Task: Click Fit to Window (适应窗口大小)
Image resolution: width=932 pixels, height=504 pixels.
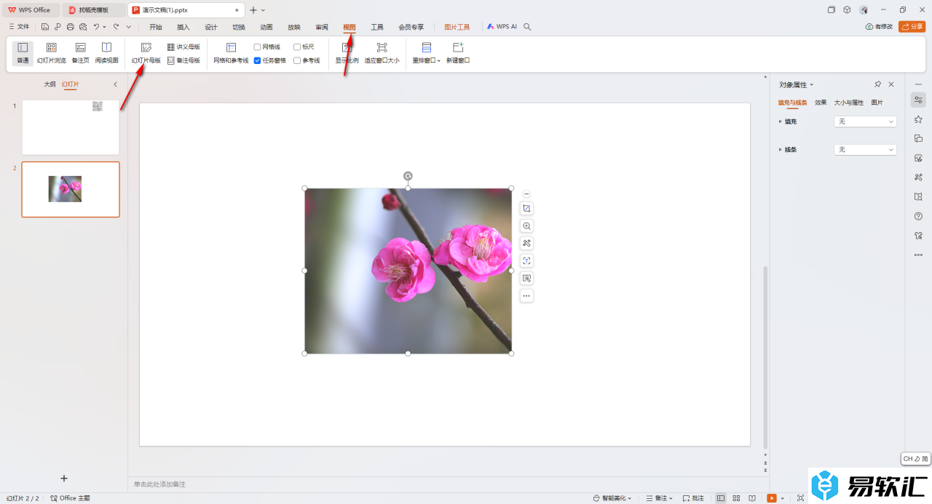Action: click(x=382, y=53)
